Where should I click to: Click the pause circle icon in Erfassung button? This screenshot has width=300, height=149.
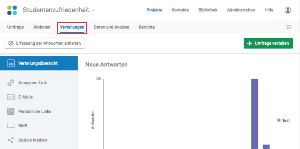coord(11,43)
